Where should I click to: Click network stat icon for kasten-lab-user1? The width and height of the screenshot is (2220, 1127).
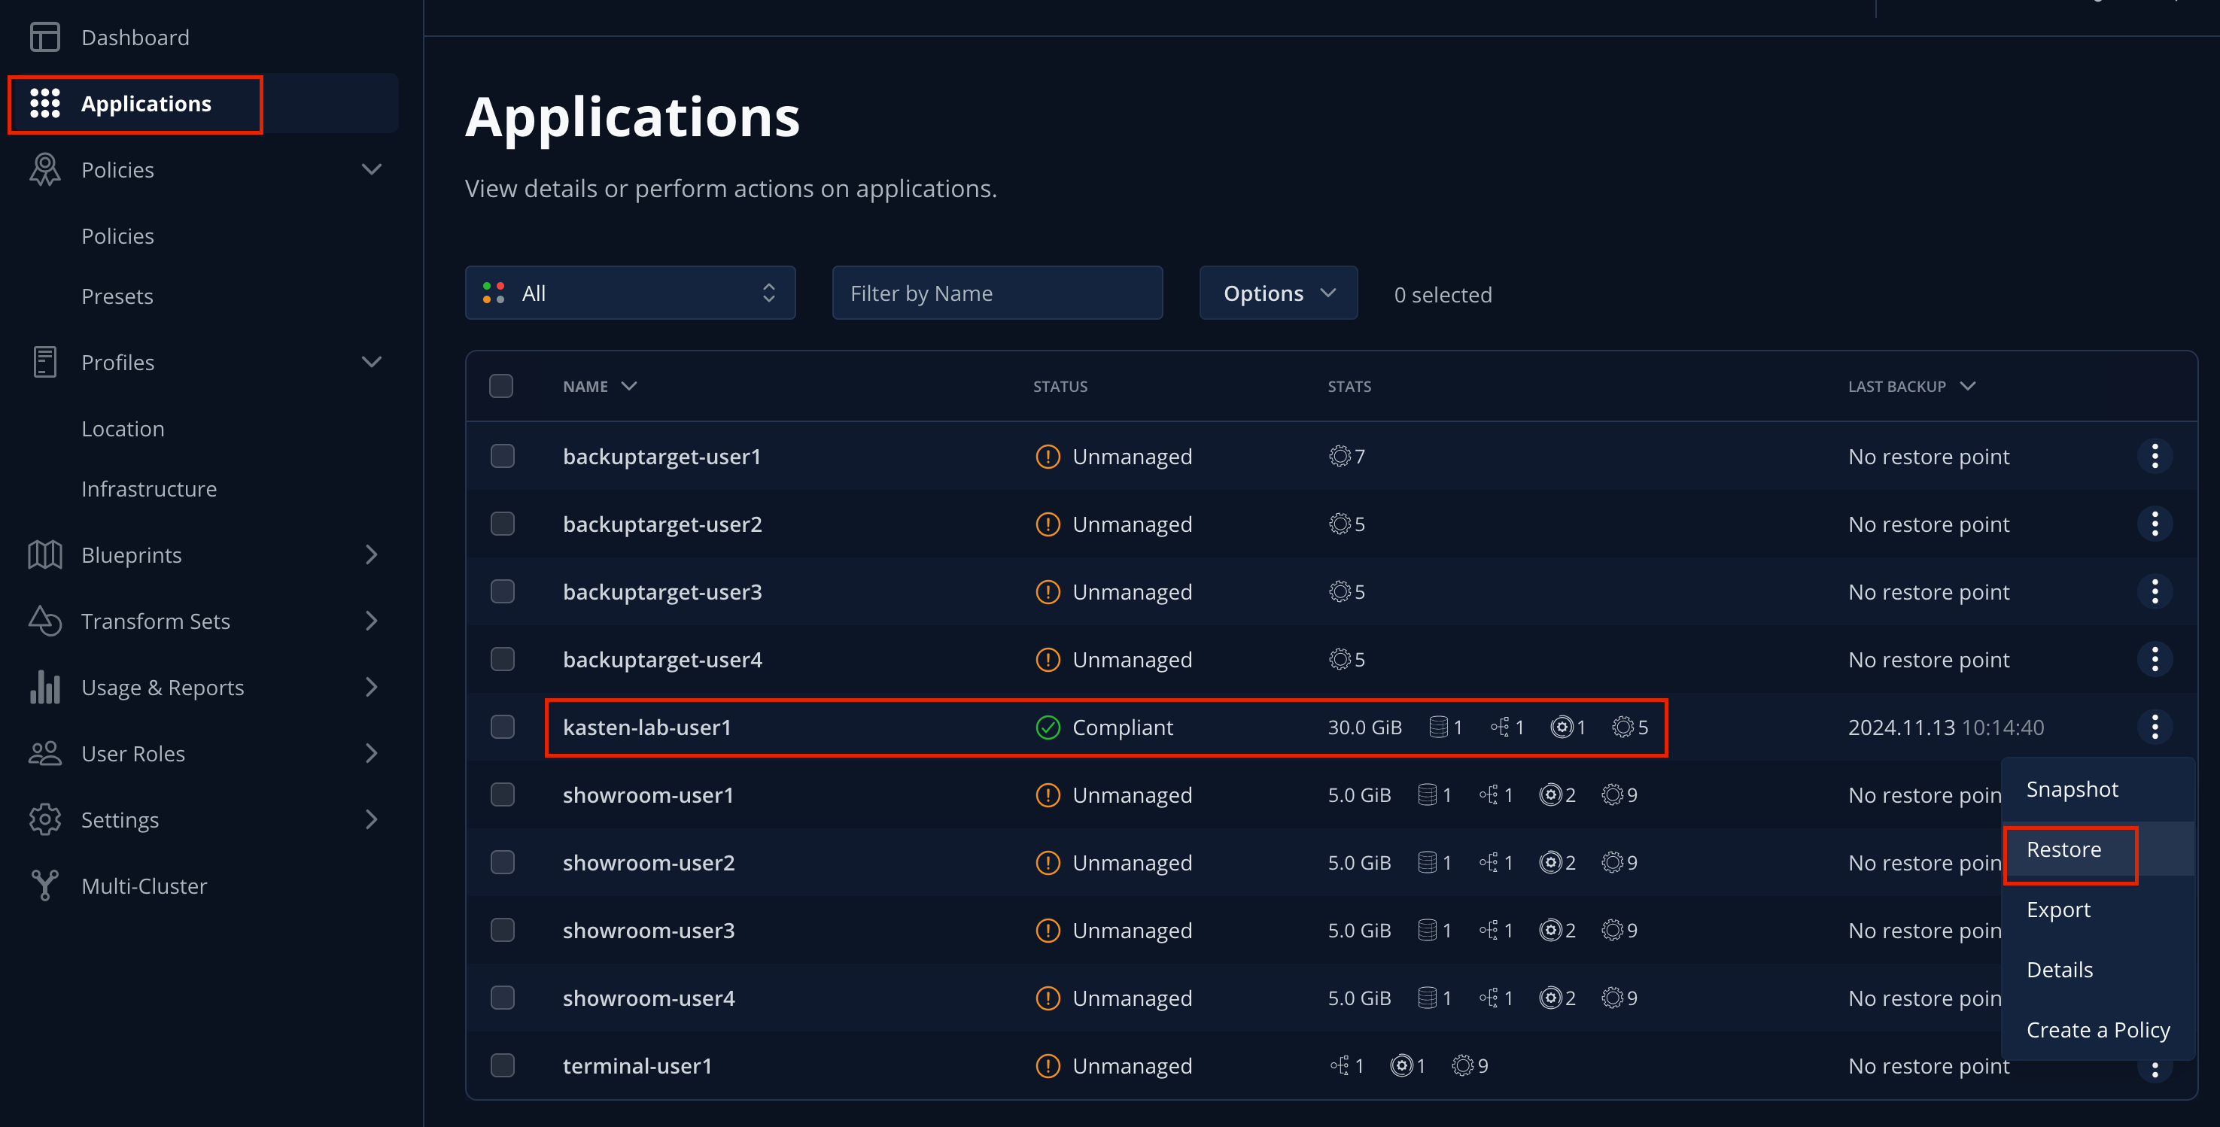coord(1500,728)
